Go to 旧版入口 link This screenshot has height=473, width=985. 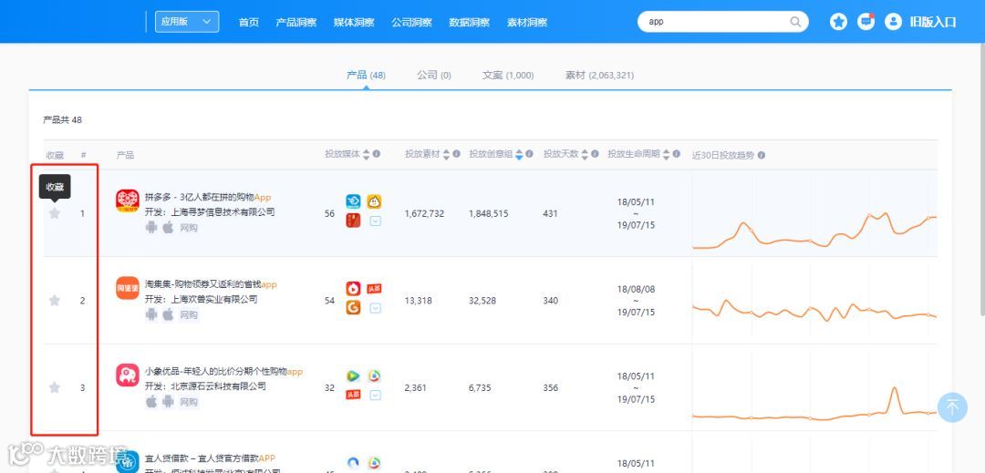933,22
